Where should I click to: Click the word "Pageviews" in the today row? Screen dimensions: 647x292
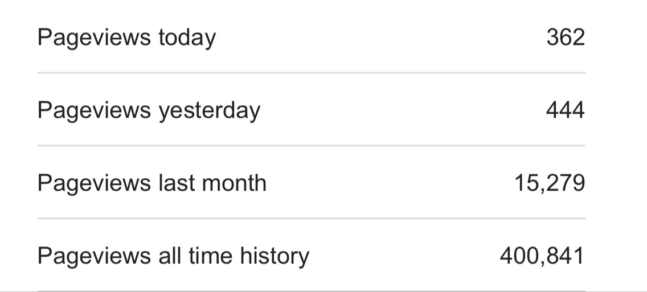pyautogui.click(x=94, y=38)
